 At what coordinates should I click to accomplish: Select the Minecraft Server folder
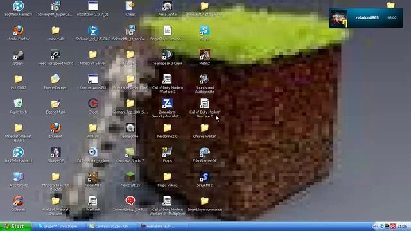[92, 55]
